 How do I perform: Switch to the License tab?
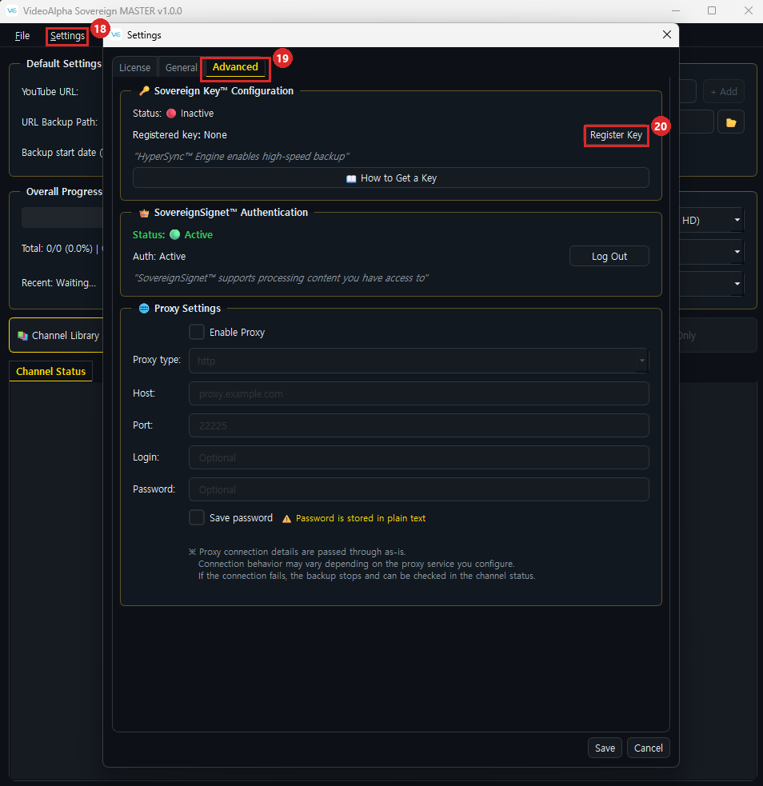(135, 68)
